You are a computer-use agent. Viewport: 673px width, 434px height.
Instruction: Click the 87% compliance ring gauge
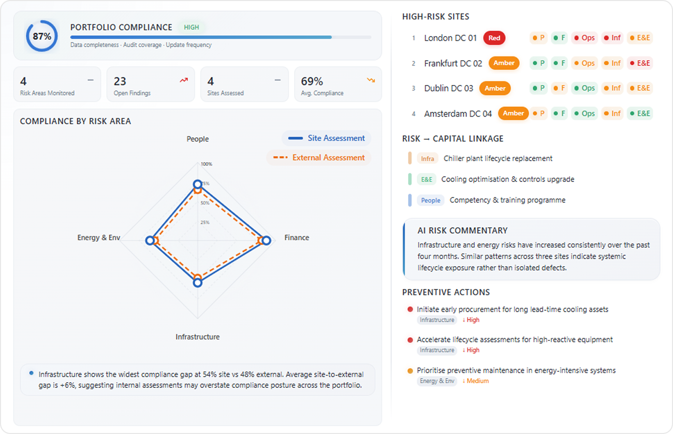click(x=42, y=36)
